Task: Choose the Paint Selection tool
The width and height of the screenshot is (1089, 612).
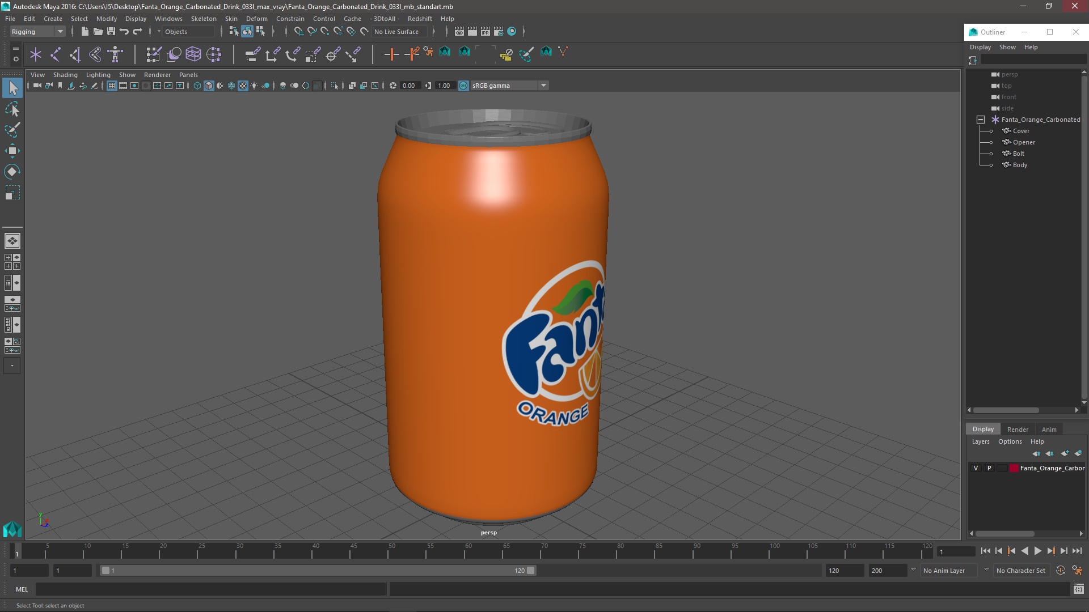Action: pyautogui.click(x=12, y=130)
